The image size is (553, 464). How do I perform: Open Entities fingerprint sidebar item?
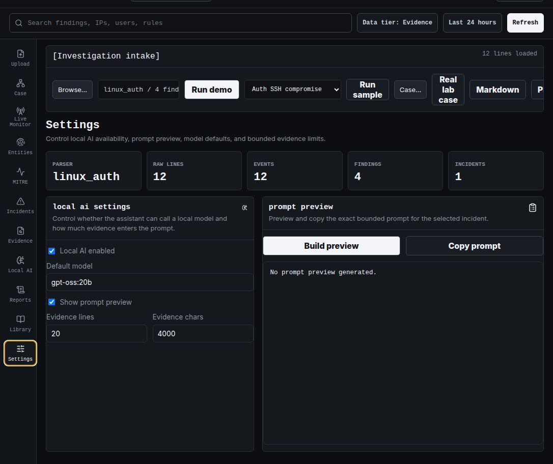[20, 147]
